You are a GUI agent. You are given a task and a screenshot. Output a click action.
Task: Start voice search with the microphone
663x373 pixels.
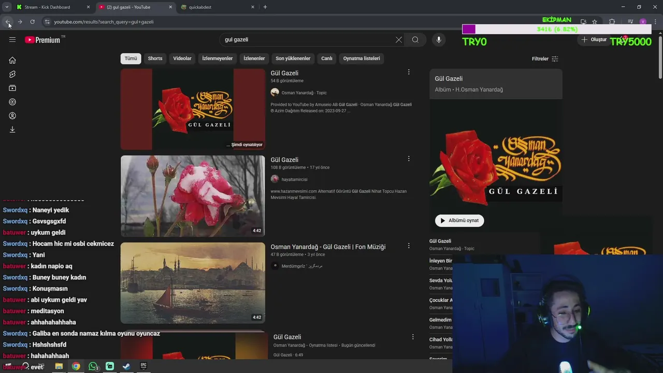point(439,39)
